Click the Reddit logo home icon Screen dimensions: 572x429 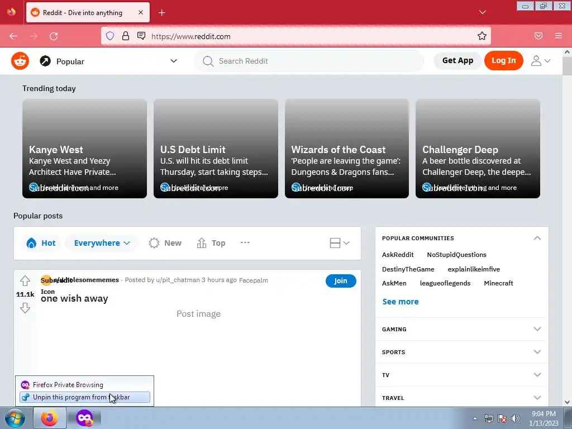20,61
